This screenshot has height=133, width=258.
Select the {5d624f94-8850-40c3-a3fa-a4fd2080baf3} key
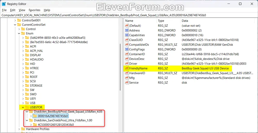pyautogui.click(x=58, y=38)
